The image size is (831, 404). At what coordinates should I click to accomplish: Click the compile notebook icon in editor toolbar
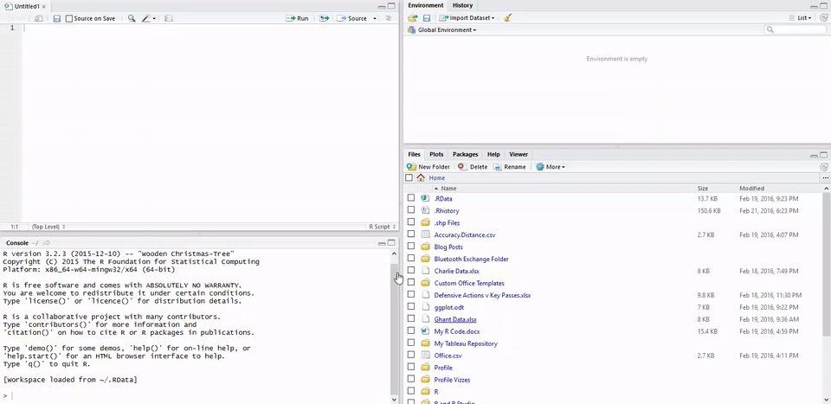[169, 18]
